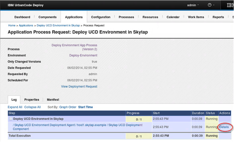Image resolution: width=234 pixels, height=142 pixels.
Task: Open the Manifest tab
Action: pyautogui.click(x=53, y=99)
